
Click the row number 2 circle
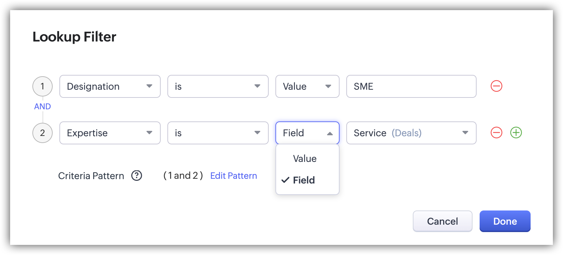click(x=43, y=133)
